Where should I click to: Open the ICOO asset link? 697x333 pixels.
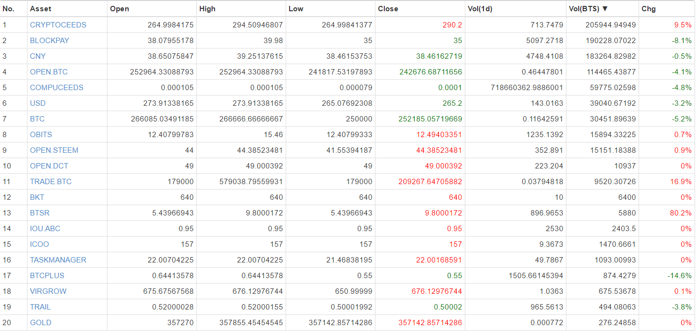39,244
